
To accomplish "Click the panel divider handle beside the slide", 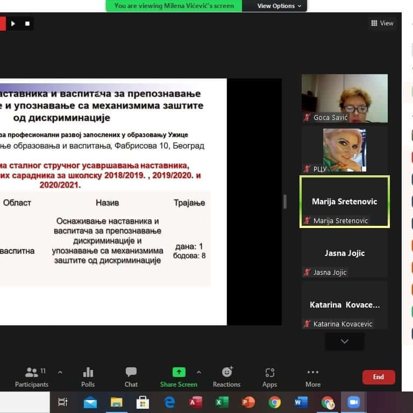I will (x=285, y=202).
